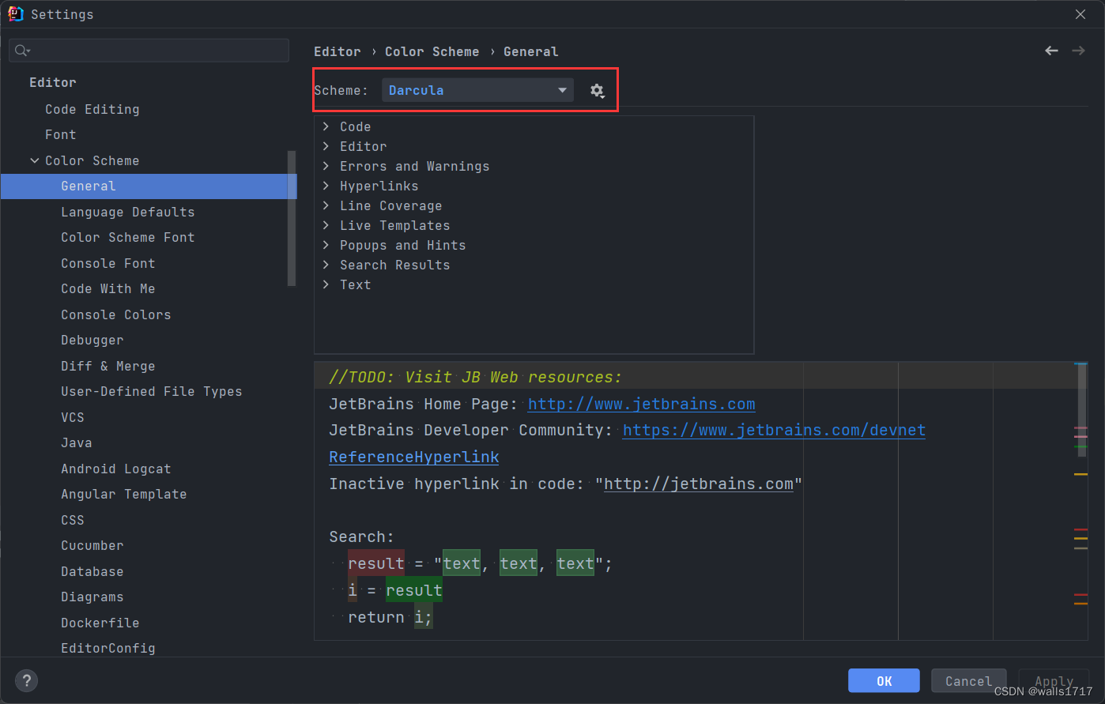Open EditorConfig color settings
This screenshot has width=1105, height=704.
pyautogui.click(x=108, y=648)
